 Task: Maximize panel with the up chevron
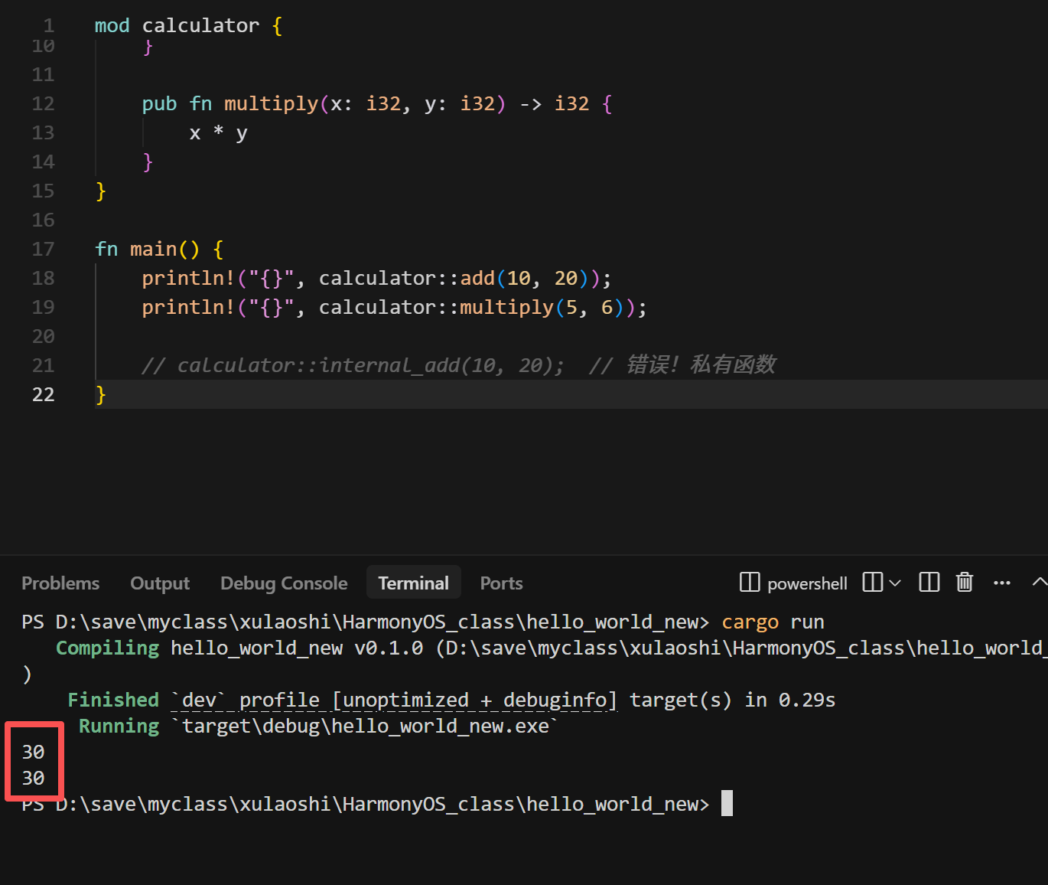pyautogui.click(x=1039, y=583)
